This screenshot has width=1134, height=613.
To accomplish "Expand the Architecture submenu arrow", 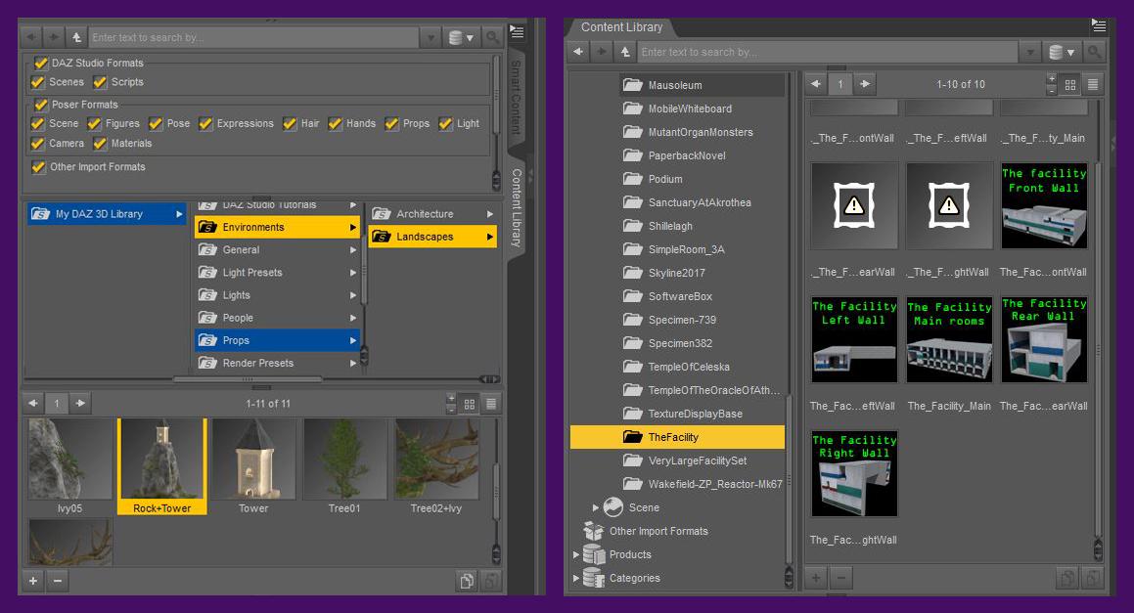I will tap(489, 214).
